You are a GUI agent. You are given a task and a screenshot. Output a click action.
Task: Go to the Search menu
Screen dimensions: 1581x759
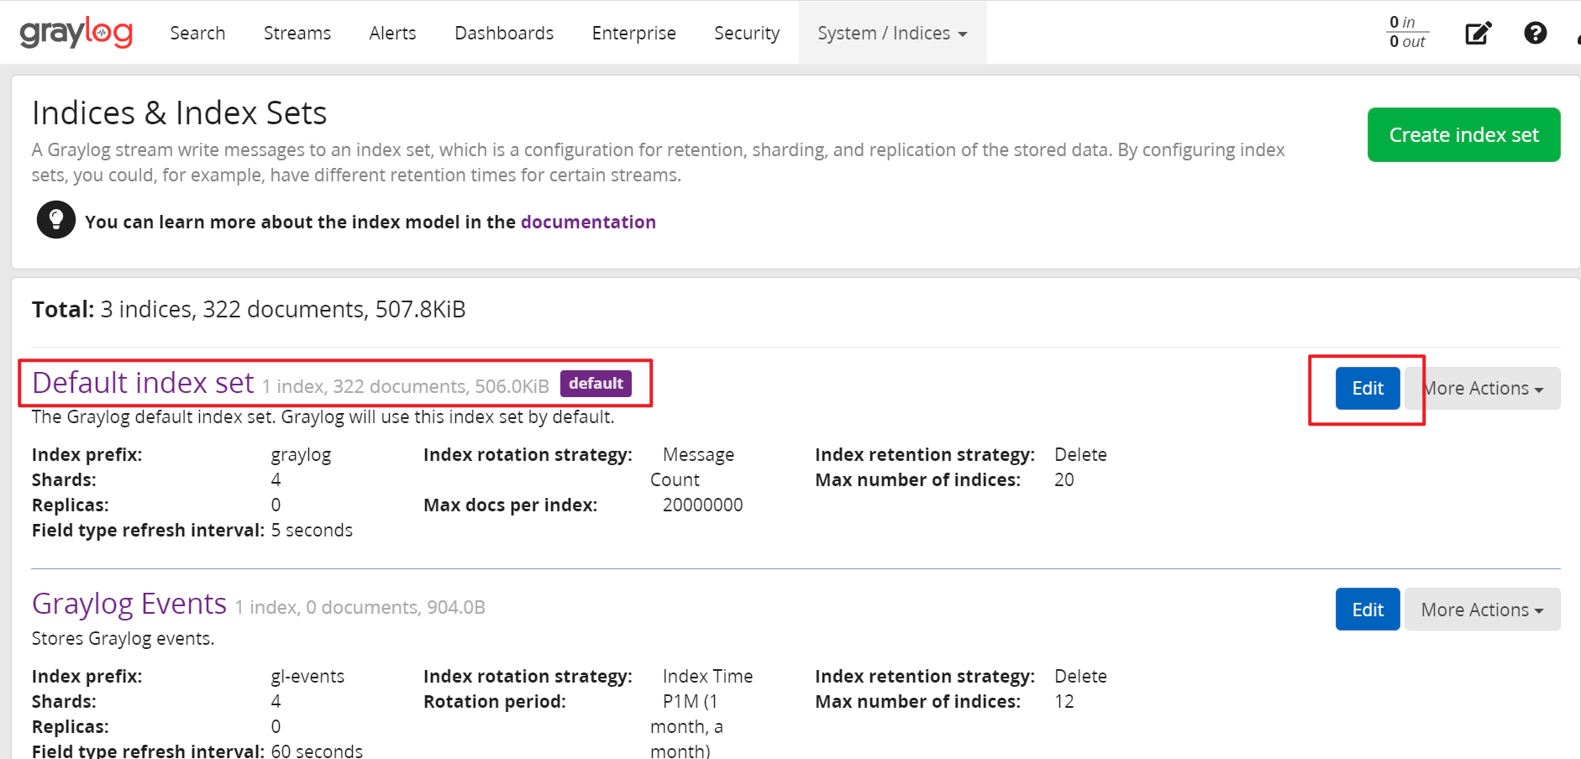197,33
